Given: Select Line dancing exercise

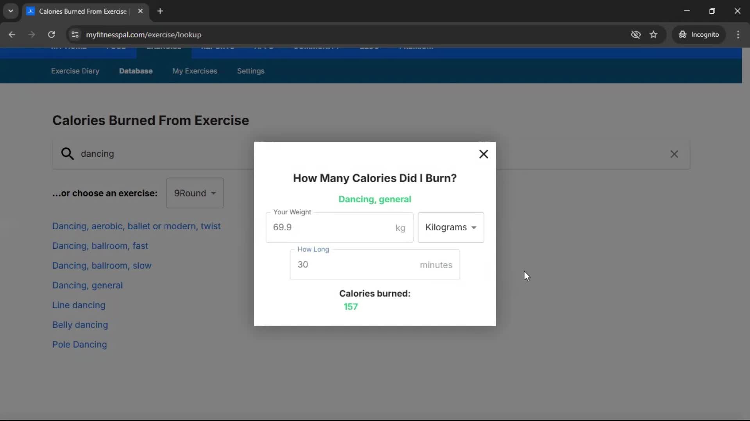Looking at the screenshot, I should 79,305.
